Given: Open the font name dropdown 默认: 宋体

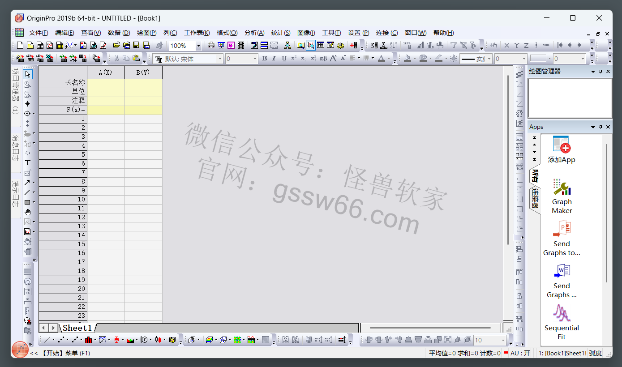Looking at the screenshot, I should [x=219, y=59].
